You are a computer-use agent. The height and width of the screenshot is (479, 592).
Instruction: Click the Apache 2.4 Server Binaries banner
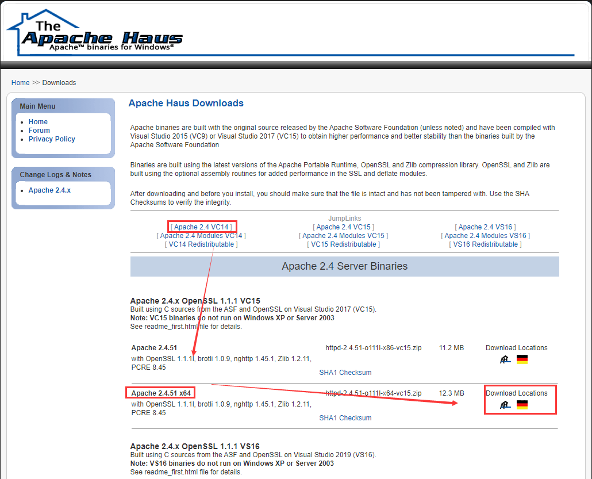tap(345, 266)
